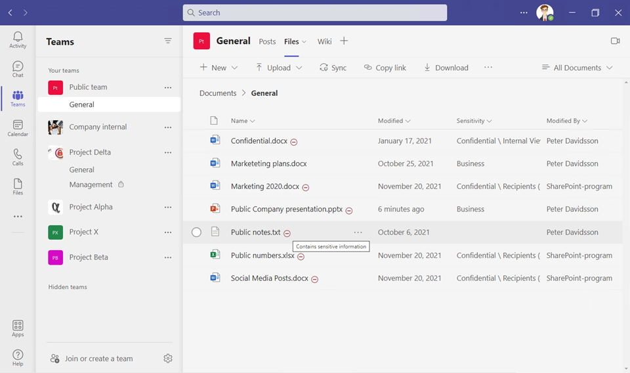This screenshot has height=373, width=630.
Task: Open the Calendar icon in sidebar
Action: (18, 127)
